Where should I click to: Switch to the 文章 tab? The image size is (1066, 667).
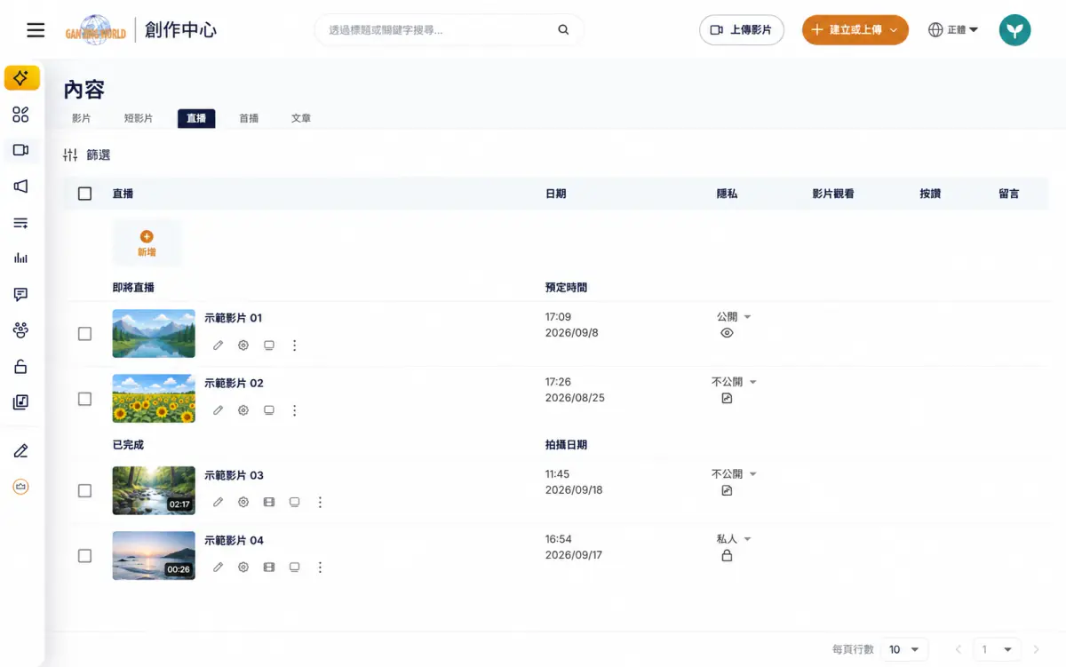(x=301, y=118)
